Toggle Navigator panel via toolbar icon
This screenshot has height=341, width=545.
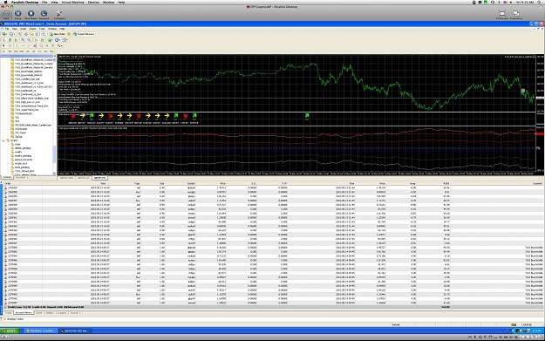coord(32,34)
